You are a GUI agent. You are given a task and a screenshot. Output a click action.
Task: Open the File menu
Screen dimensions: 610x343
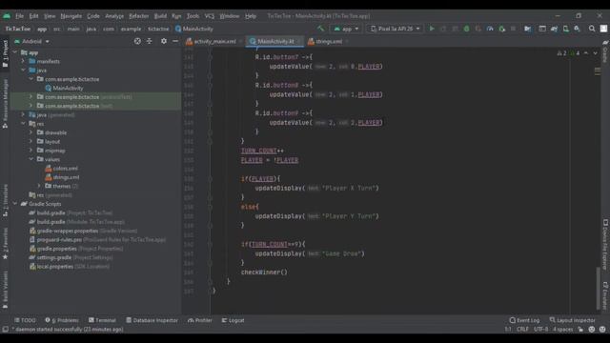click(19, 16)
